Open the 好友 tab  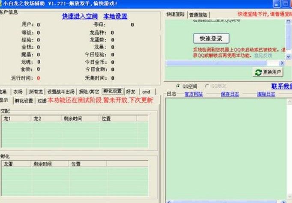(x=131, y=92)
